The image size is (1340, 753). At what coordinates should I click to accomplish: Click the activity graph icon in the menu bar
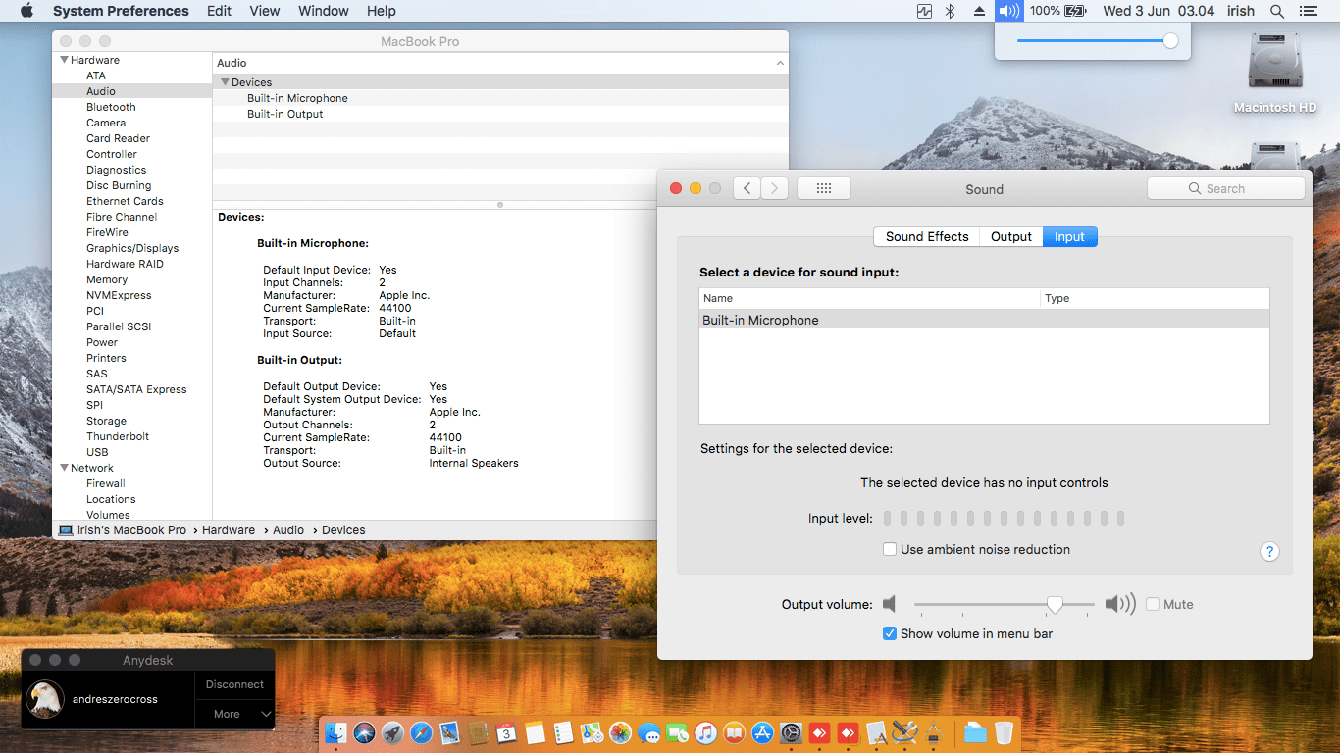[x=924, y=11]
